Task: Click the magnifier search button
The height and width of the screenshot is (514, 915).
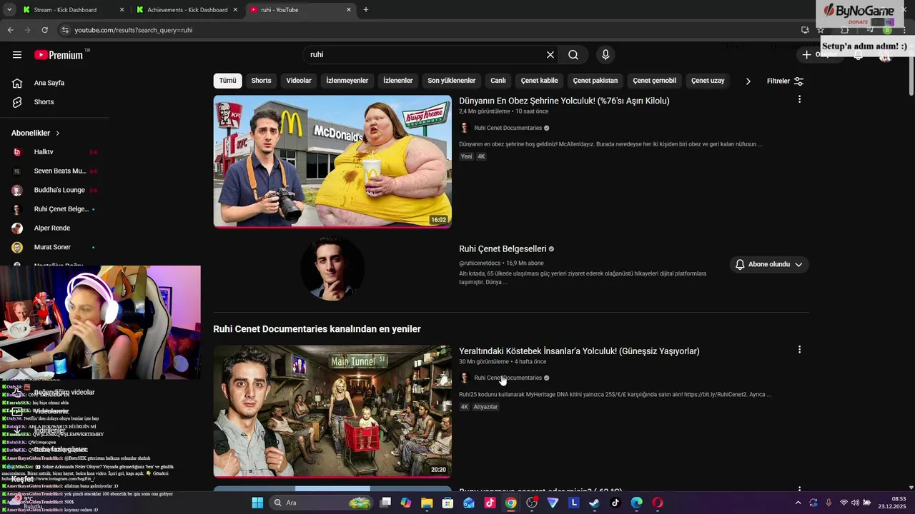Action: 573,55
